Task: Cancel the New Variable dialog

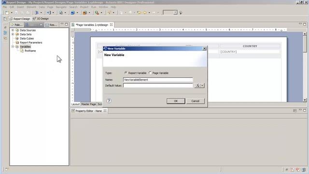Action: coord(195,101)
